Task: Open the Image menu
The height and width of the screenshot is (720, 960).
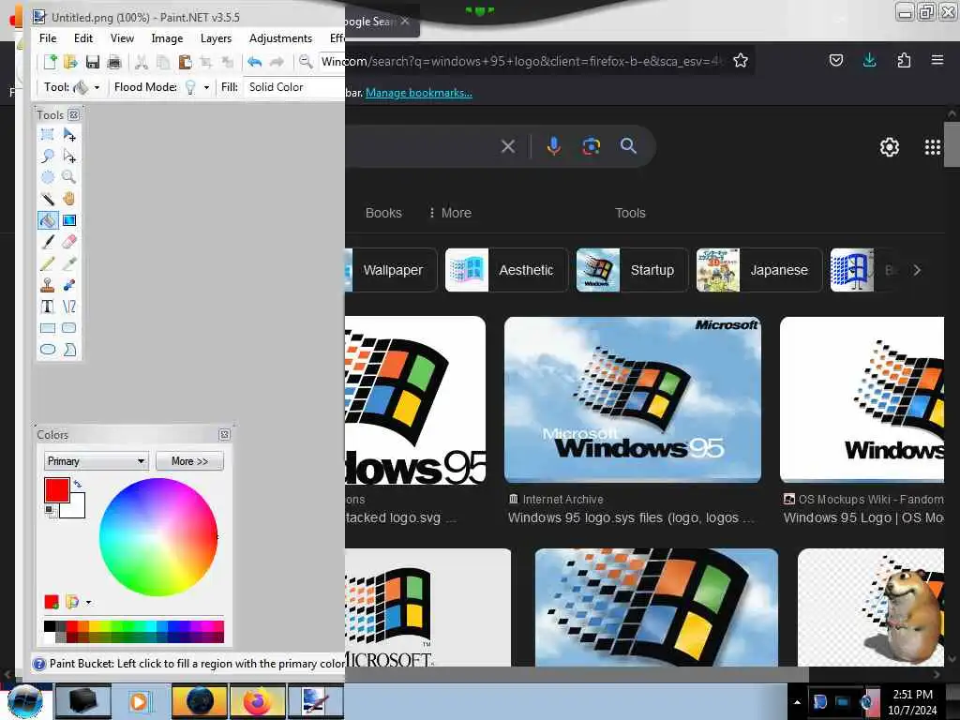Action: pyautogui.click(x=167, y=37)
